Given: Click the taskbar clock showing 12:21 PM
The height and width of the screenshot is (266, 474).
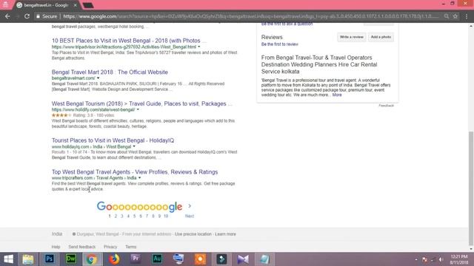Looking at the screenshot, I should tap(459, 259).
